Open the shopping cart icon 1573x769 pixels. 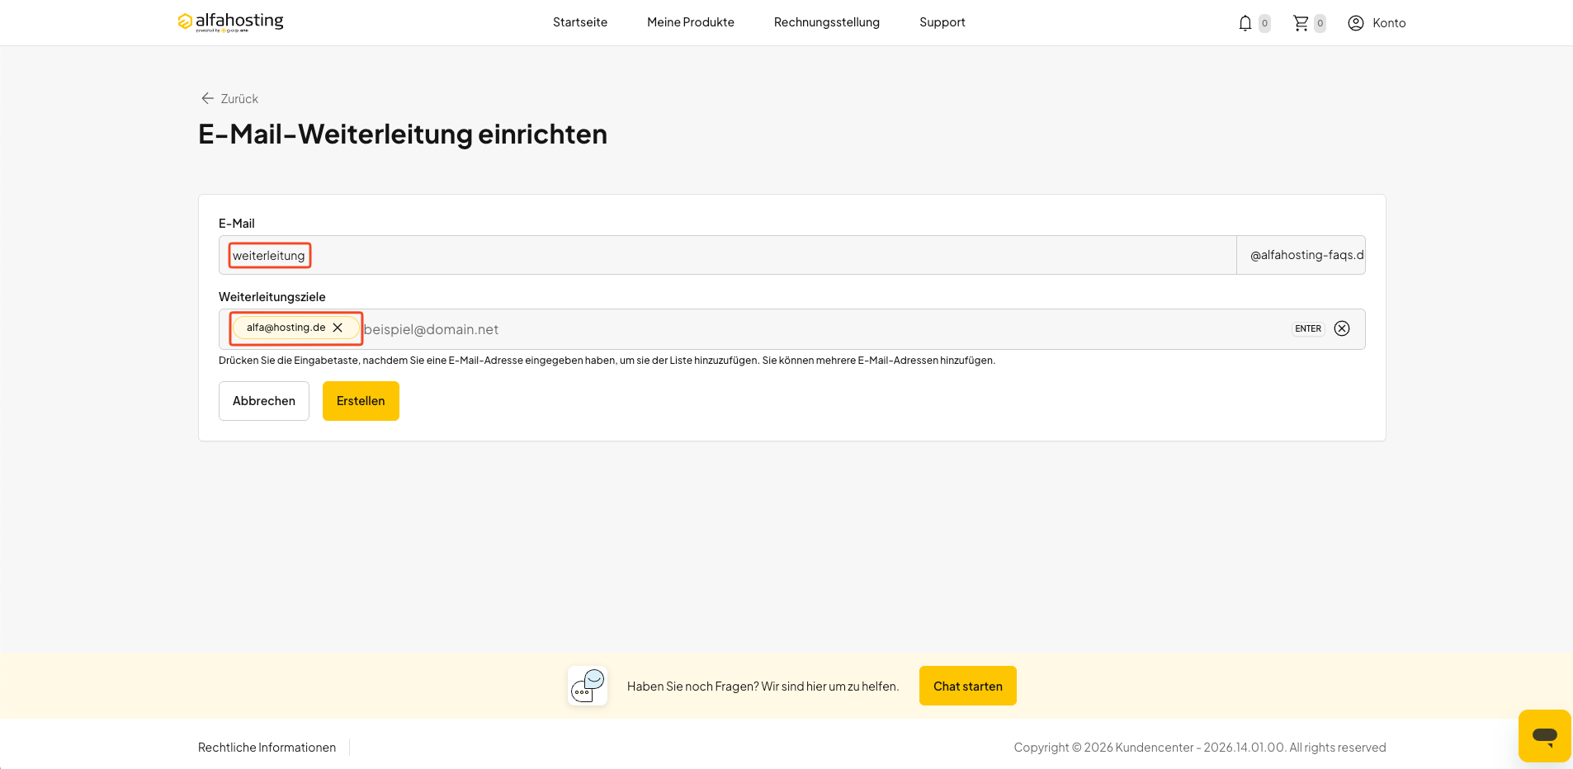click(x=1301, y=23)
